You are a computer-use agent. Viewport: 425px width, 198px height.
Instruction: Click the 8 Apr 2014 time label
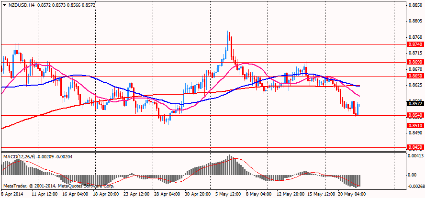point(12,194)
